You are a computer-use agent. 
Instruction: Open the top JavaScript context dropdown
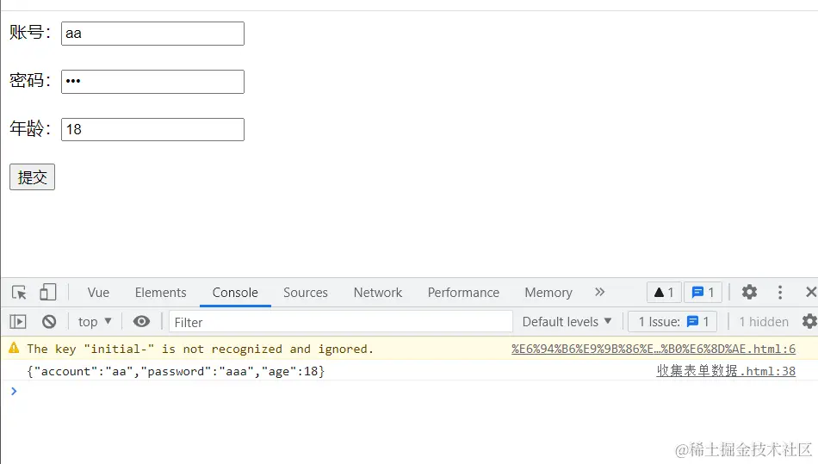95,322
